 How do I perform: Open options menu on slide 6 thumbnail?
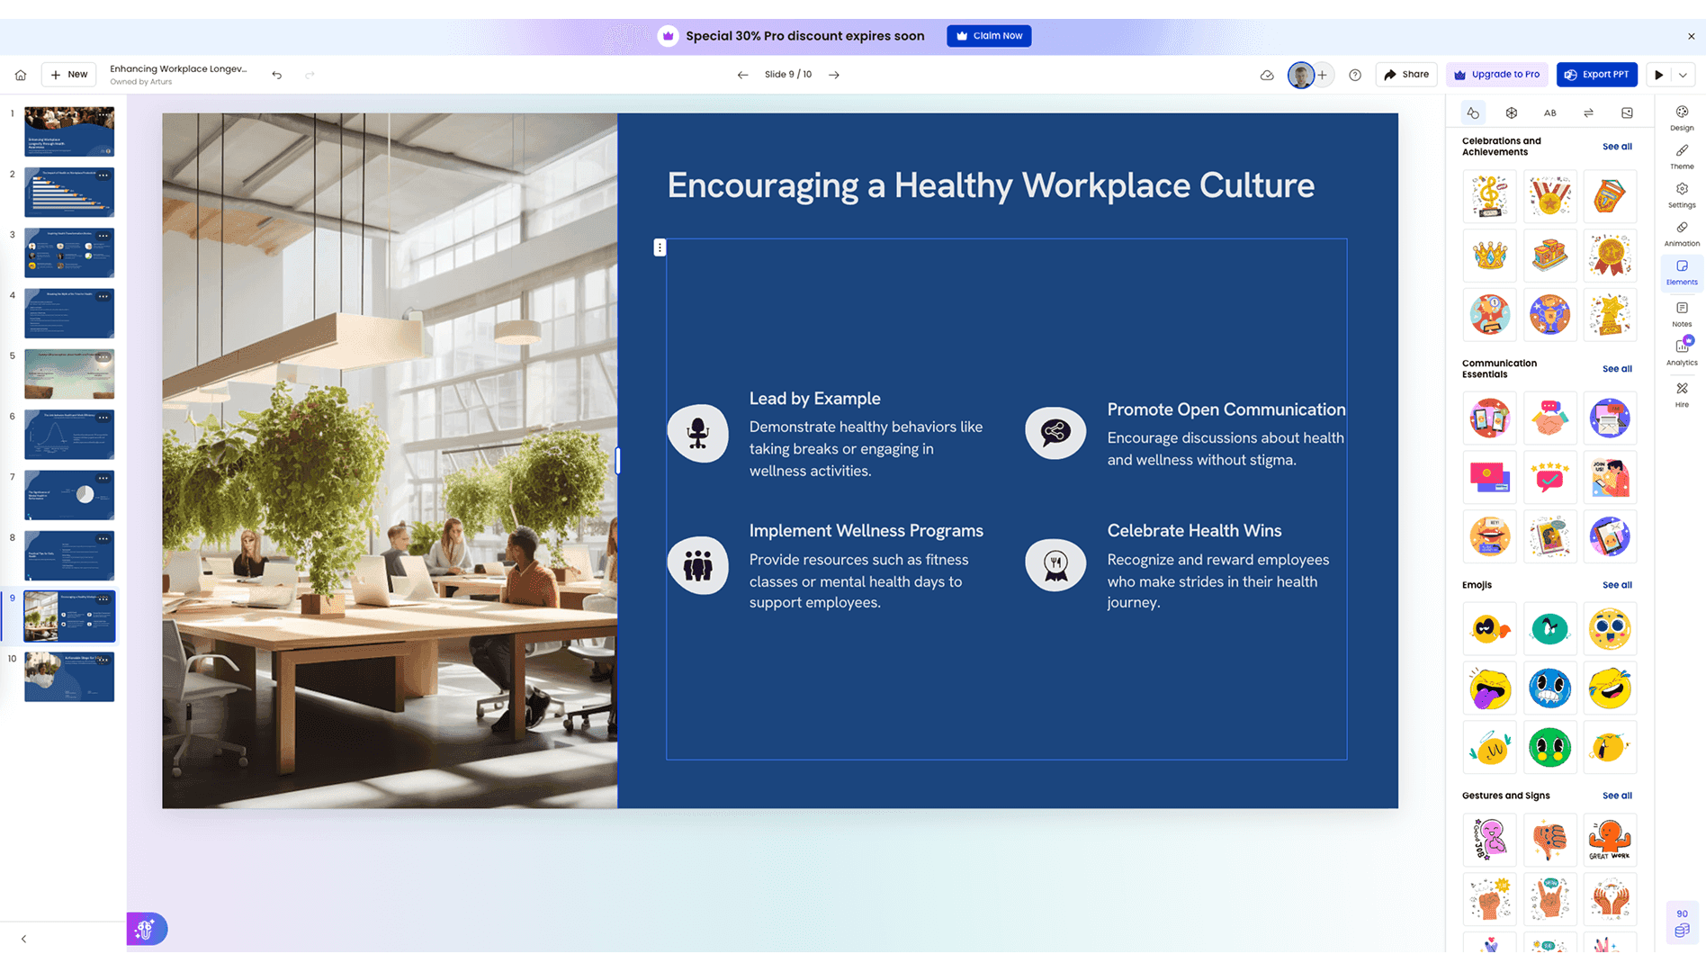(x=104, y=418)
